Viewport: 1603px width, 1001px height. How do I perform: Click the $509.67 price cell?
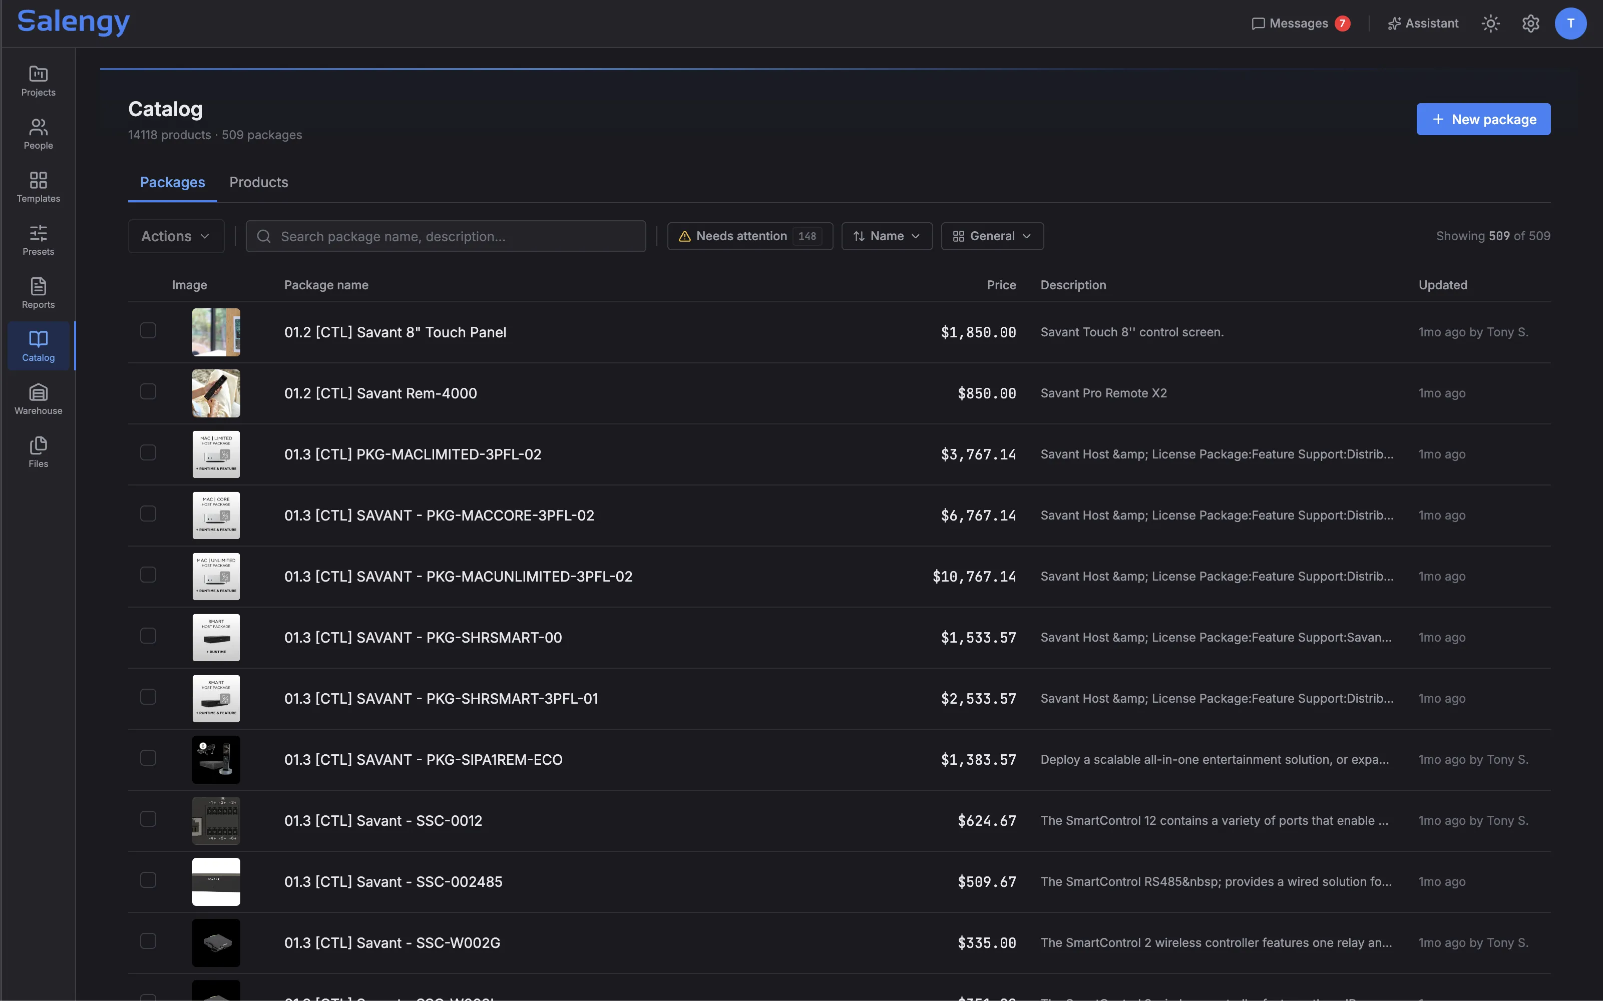987,882
